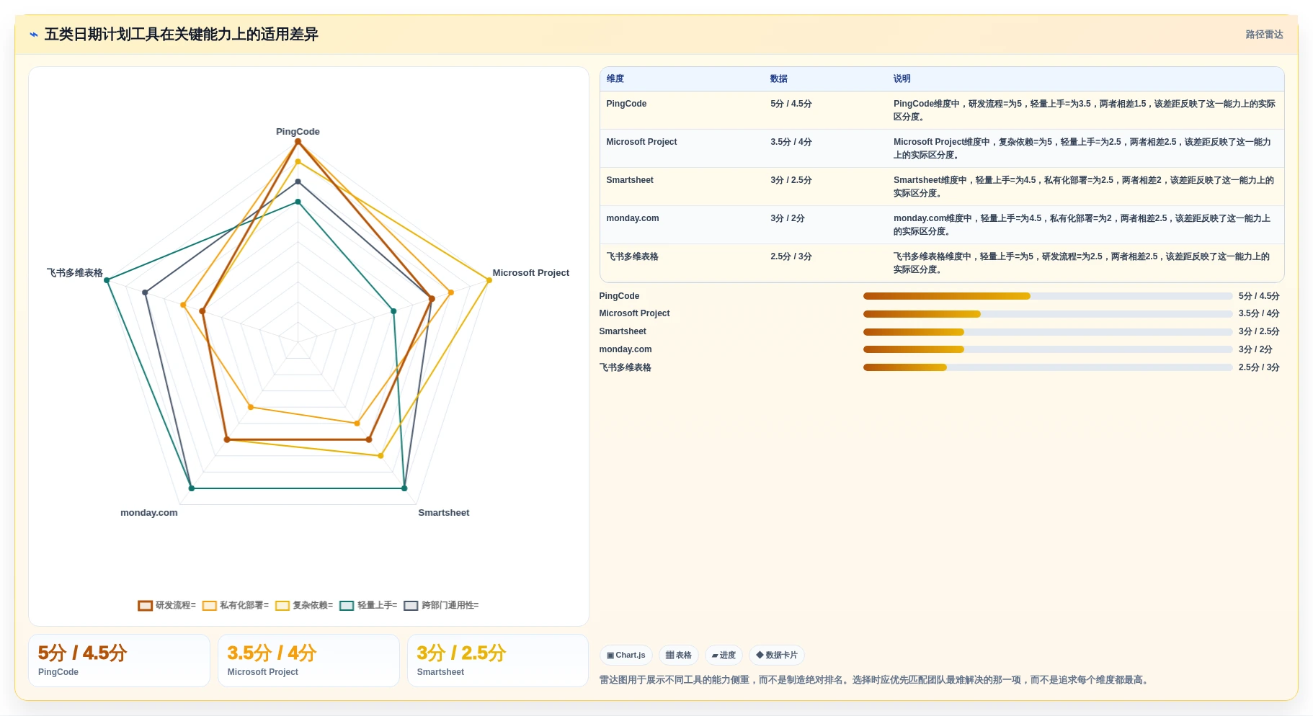This screenshot has height=716, width=1313.
Task: Click the 飞书多维表格 axis label on the radar
Action: click(x=75, y=273)
